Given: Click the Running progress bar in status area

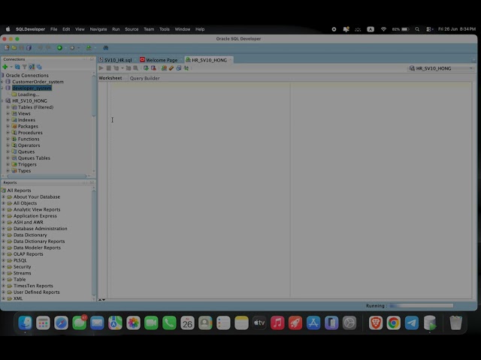Looking at the screenshot, I should (421, 305).
